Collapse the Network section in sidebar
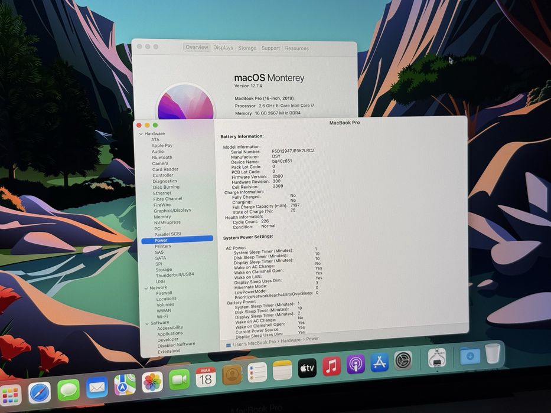Viewport: 551px width, 413px height. point(146,288)
